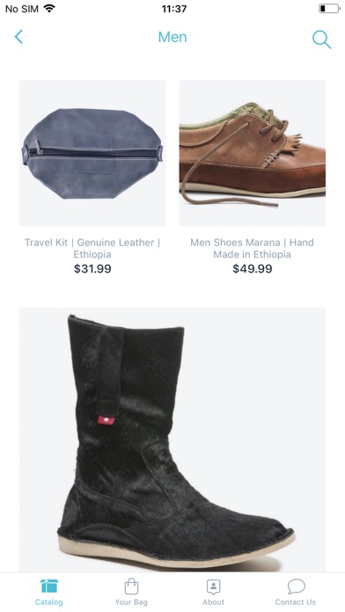Screen dimensions: 345x612
Task: Open the Travel Kit Genuine Leather title
Action: (92, 248)
